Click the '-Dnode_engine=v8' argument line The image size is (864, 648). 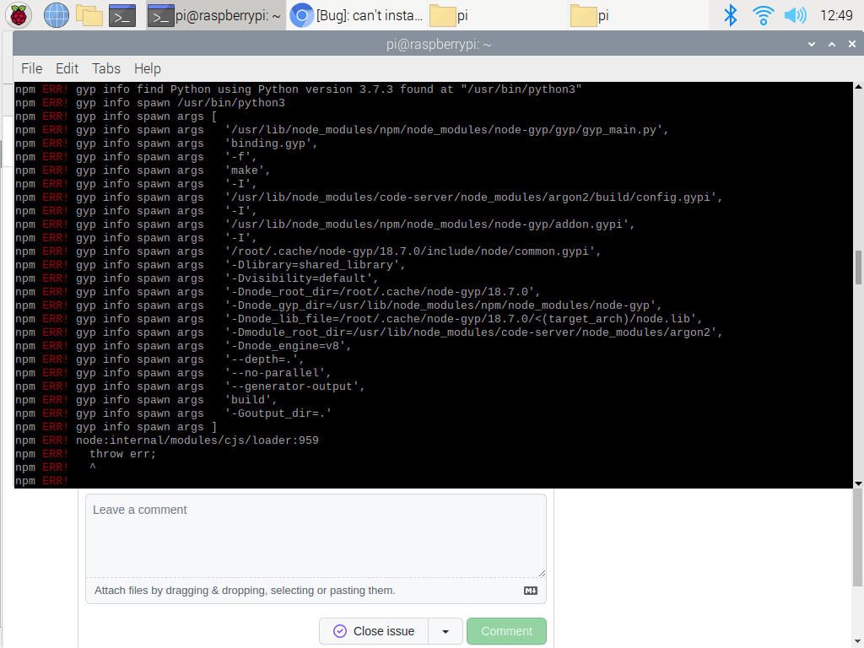[x=289, y=345]
